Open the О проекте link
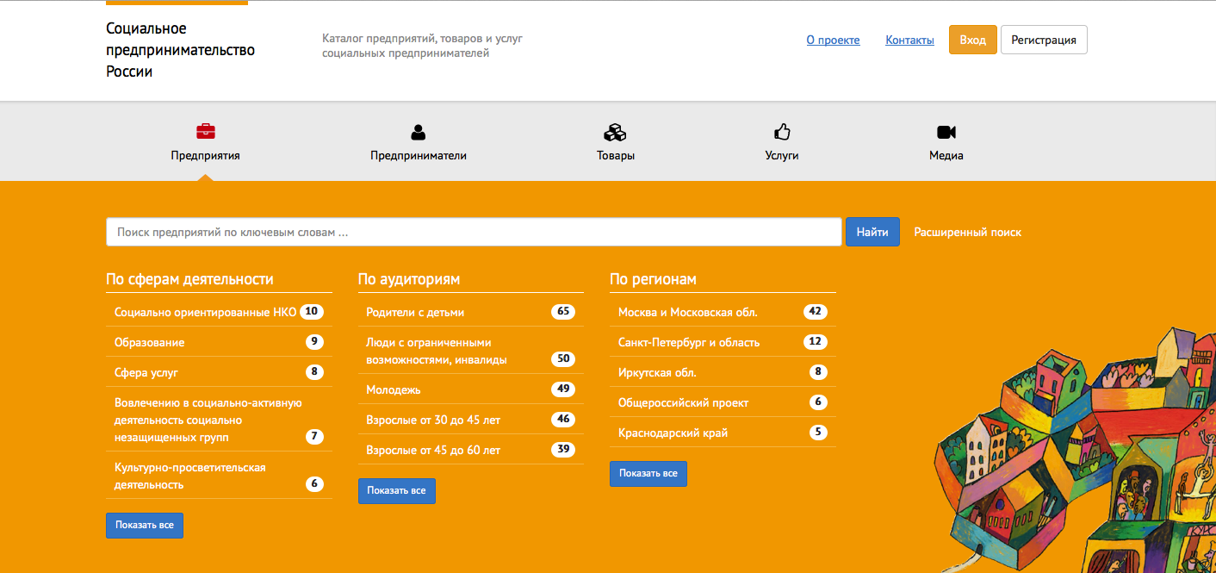This screenshot has height=573, width=1216. tap(833, 40)
